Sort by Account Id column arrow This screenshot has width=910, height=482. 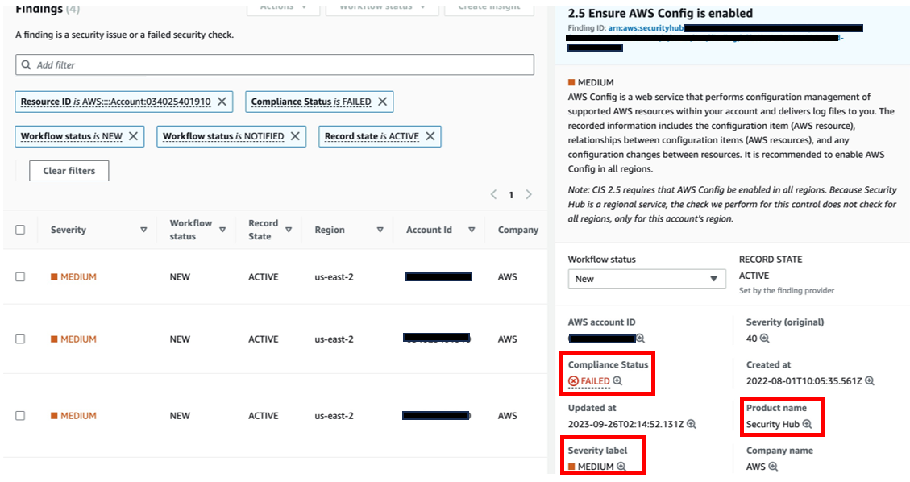tap(472, 230)
